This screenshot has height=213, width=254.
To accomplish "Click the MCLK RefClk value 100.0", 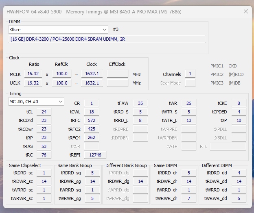I will coord(62,74).
